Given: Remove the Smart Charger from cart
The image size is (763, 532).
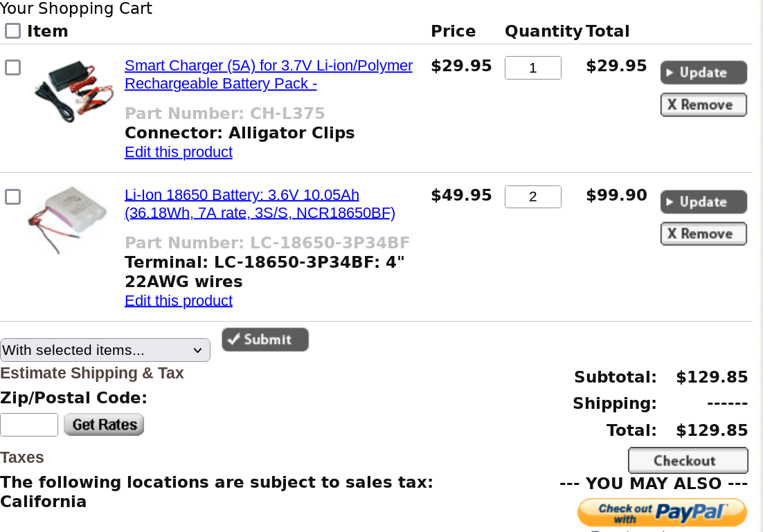Looking at the screenshot, I should pos(703,105).
